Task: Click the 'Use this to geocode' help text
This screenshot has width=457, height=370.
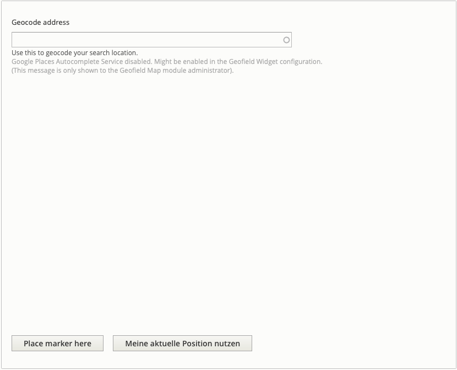Action: click(75, 53)
